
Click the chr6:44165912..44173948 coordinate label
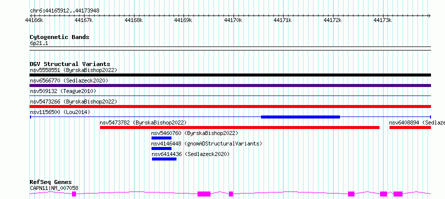tap(64, 11)
